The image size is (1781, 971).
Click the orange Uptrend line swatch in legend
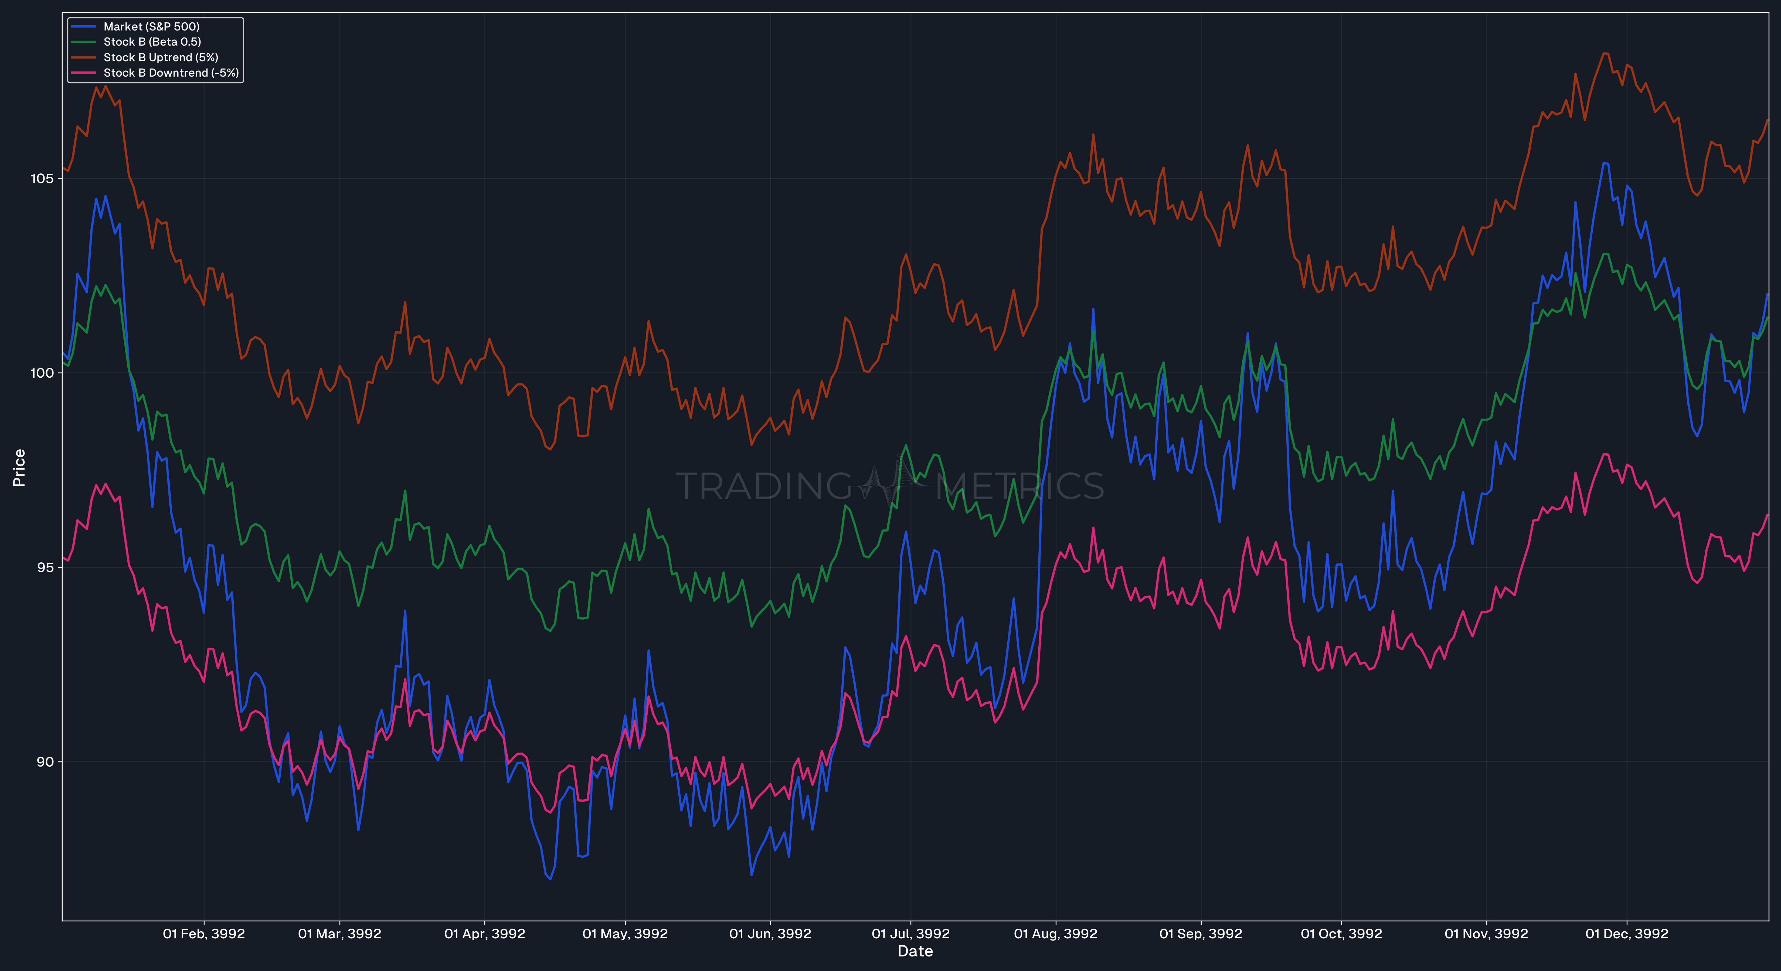point(84,57)
